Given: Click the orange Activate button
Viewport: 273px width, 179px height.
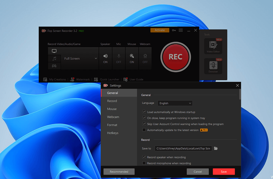Looking at the screenshot, I should pos(160,30).
